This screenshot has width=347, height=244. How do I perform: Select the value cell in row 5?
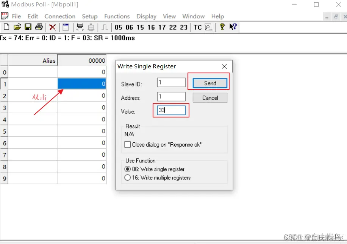coord(82,131)
